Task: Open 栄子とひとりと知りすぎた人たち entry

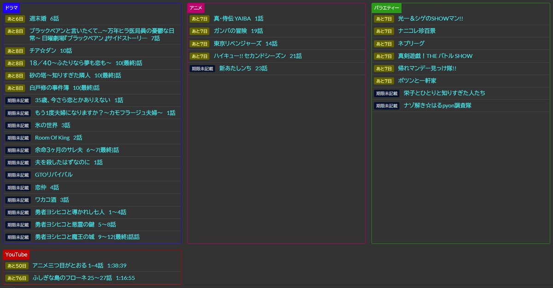Action: (444, 94)
